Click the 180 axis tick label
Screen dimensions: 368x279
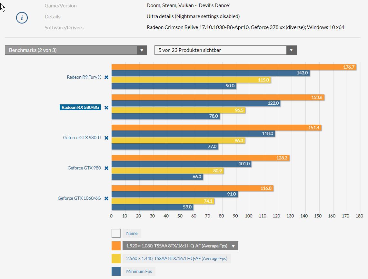click(359, 216)
